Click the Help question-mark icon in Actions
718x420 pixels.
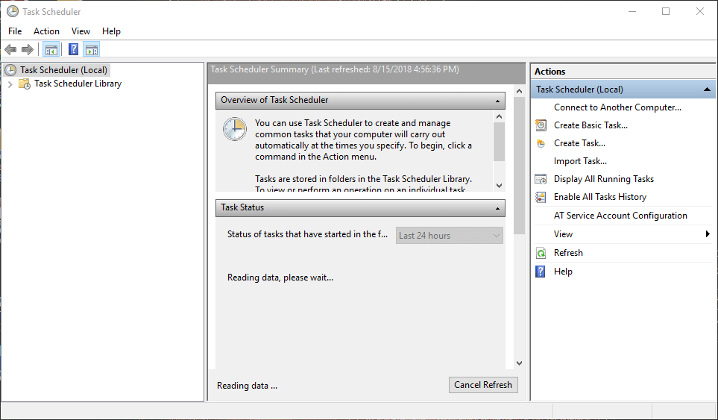point(541,272)
